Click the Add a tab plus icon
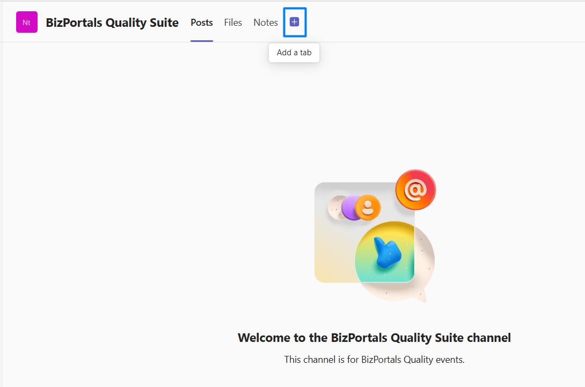 pyautogui.click(x=294, y=22)
